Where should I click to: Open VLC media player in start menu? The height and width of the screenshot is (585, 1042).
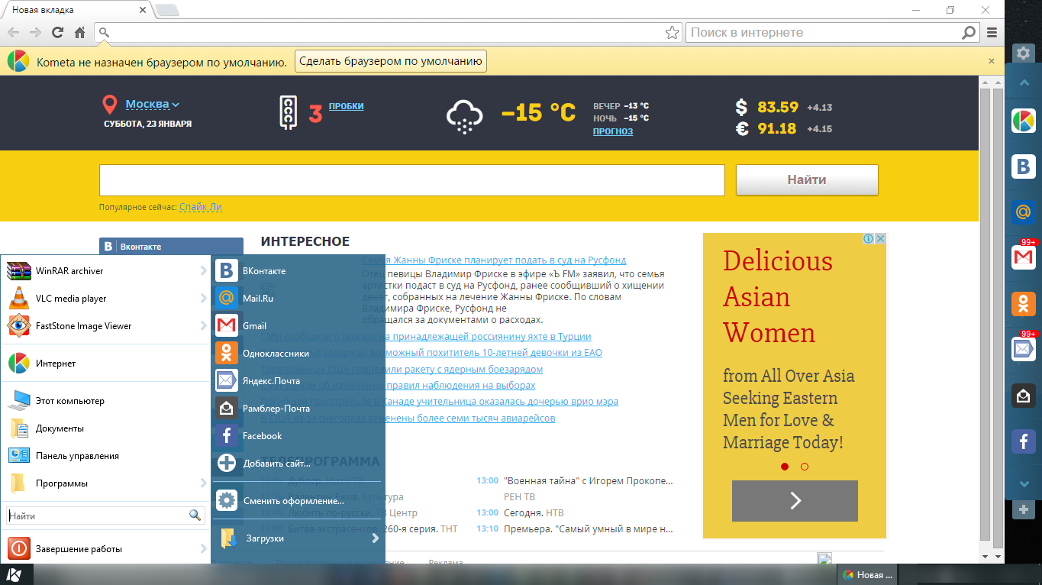tap(105, 299)
